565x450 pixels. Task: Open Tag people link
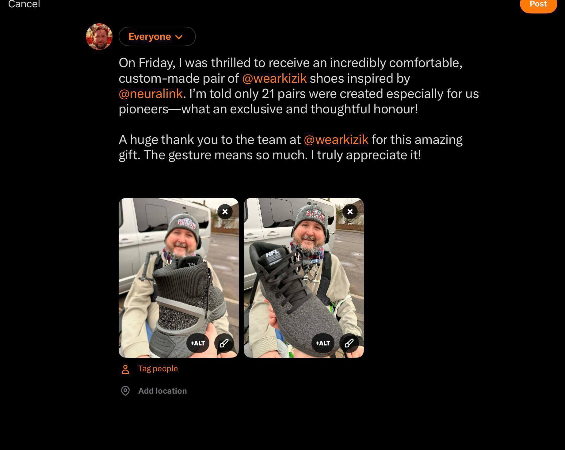[158, 369]
